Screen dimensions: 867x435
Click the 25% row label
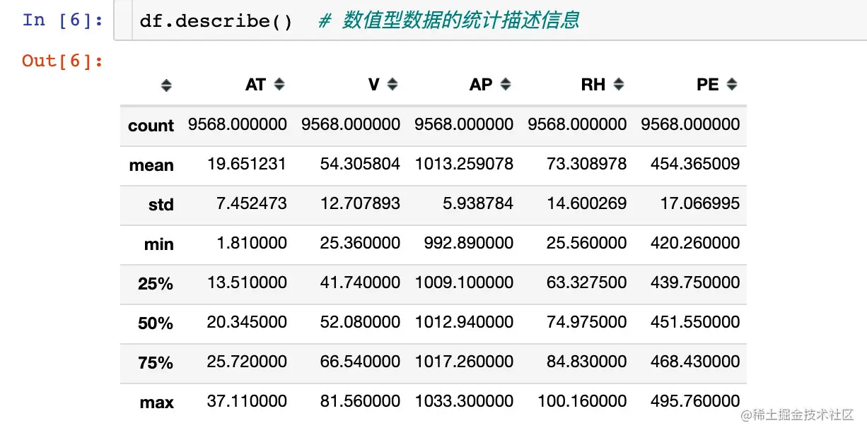click(156, 284)
